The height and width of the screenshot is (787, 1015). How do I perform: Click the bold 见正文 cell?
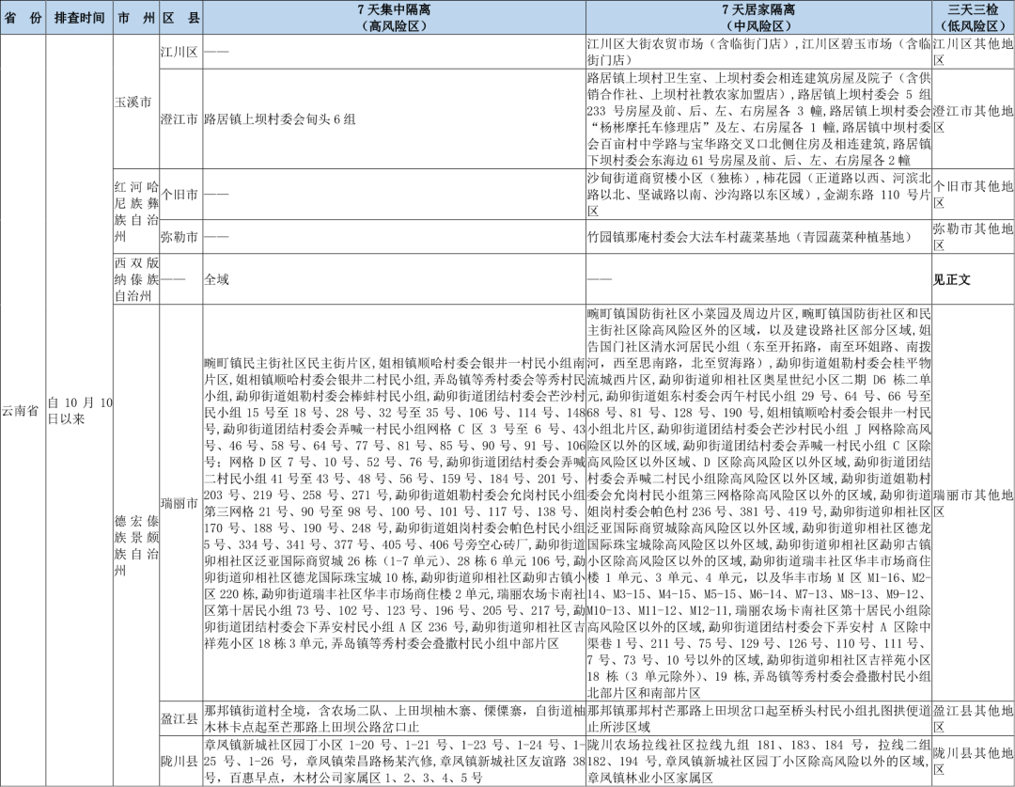[973, 279]
